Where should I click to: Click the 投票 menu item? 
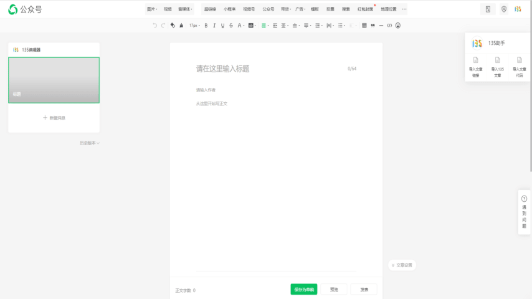click(330, 9)
